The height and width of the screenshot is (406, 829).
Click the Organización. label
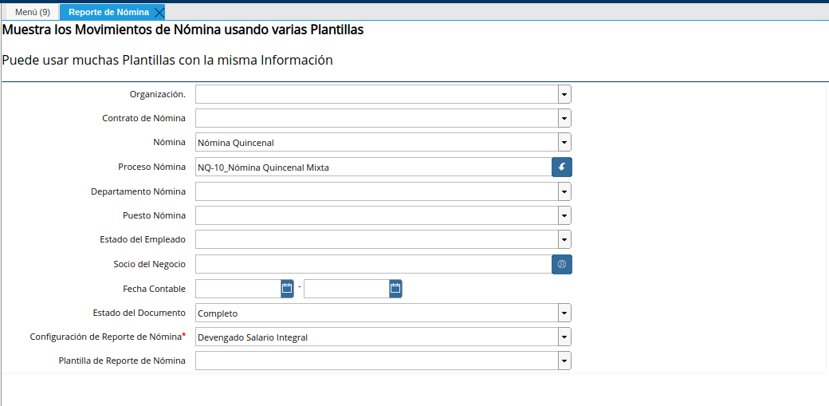[x=158, y=94]
